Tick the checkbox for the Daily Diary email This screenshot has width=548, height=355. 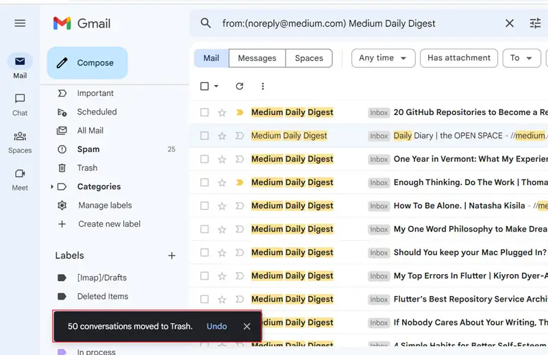coord(204,136)
